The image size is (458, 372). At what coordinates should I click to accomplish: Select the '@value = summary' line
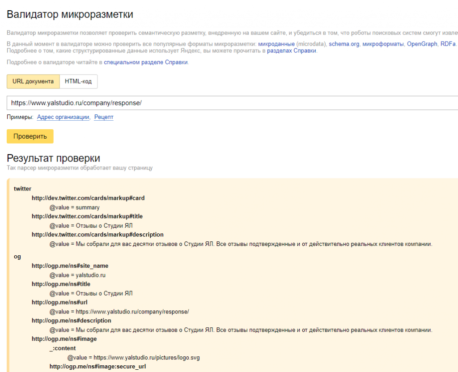(75, 207)
